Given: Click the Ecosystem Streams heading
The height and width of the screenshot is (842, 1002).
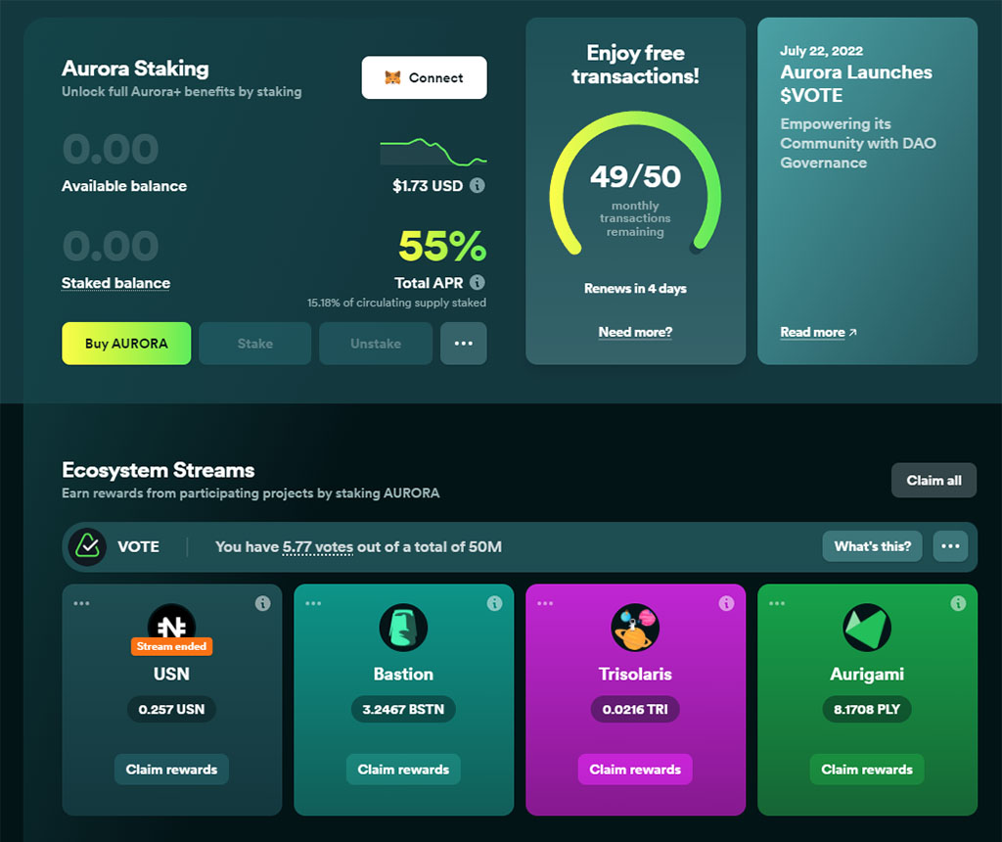Looking at the screenshot, I should (x=158, y=470).
